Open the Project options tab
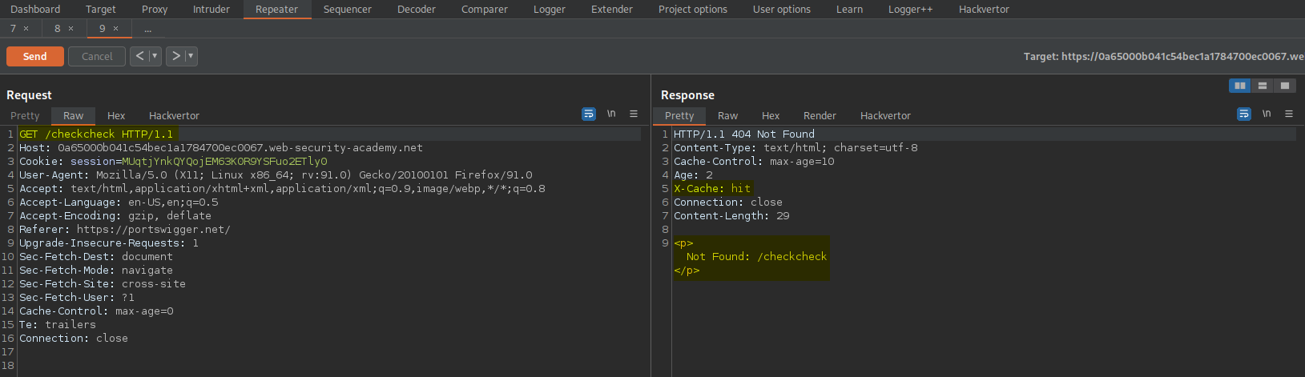The width and height of the screenshot is (1305, 377). pyautogui.click(x=693, y=10)
